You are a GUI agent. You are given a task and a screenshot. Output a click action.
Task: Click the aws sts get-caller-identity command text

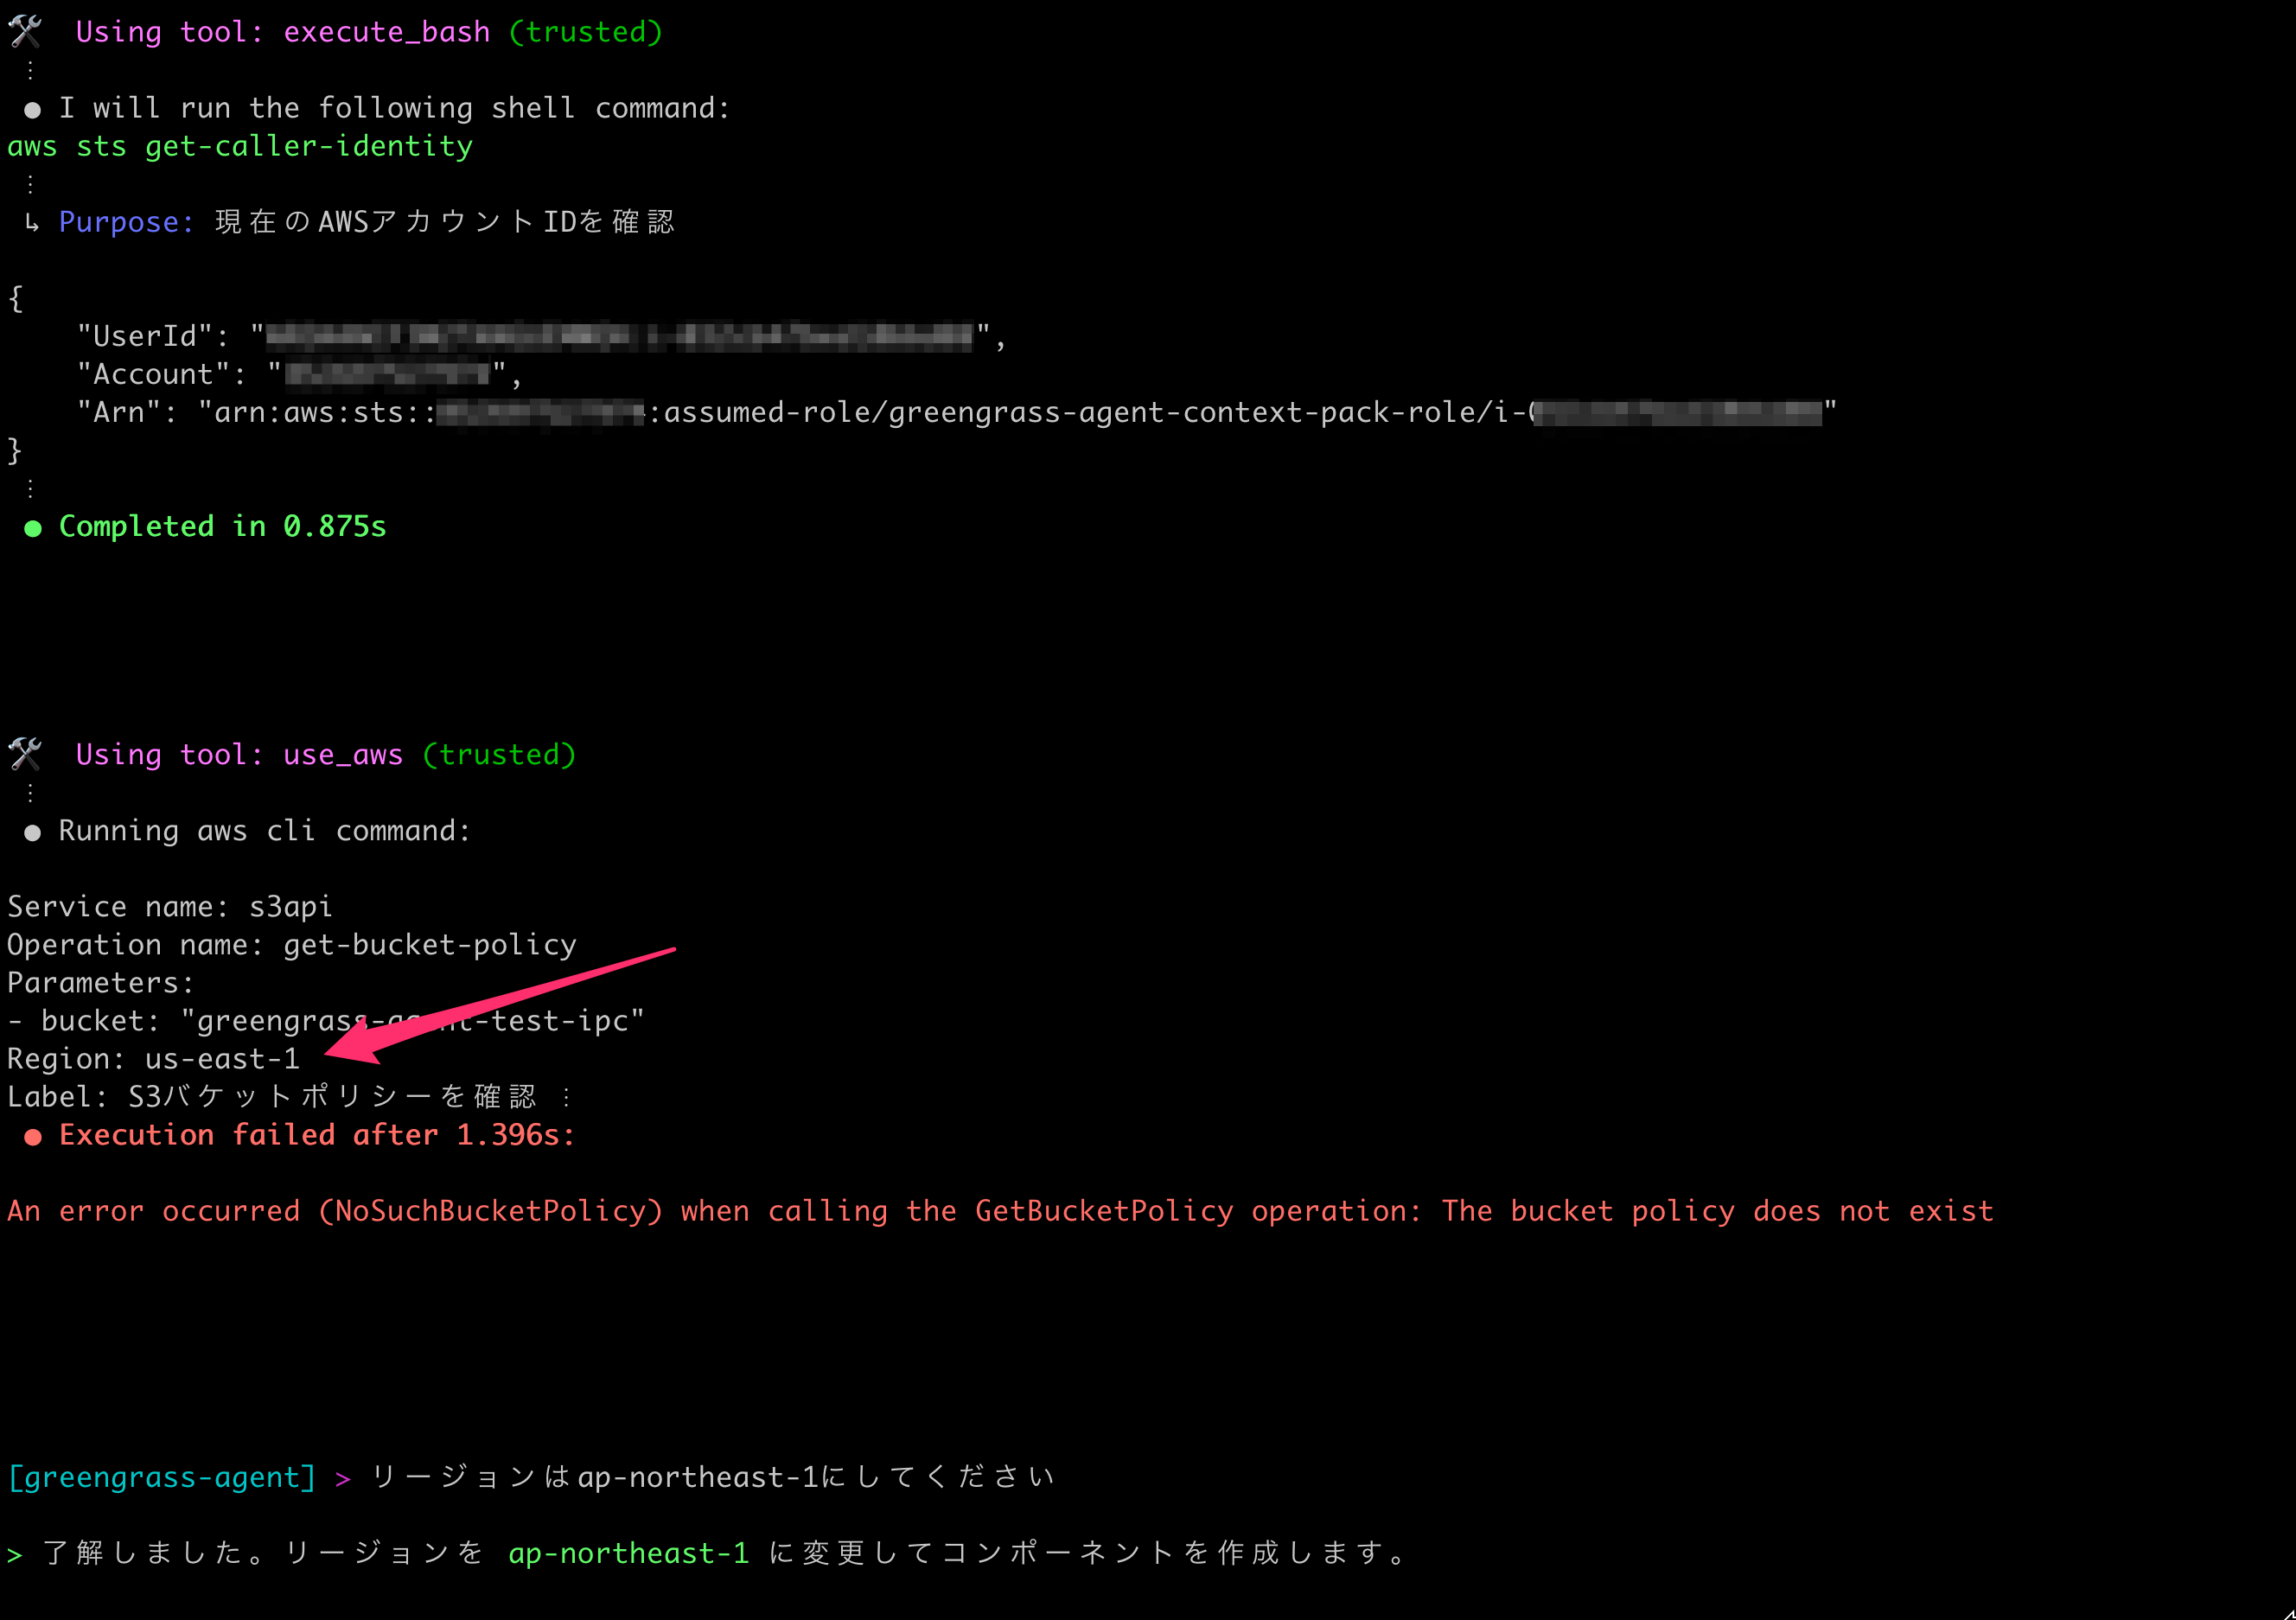(x=240, y=146)
